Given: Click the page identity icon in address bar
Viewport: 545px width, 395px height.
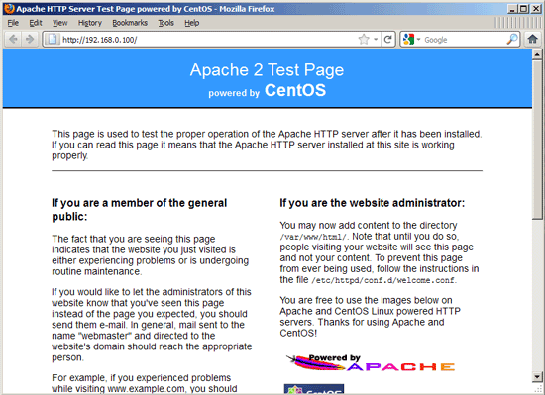Looking at the screenshot, I should pyautogui.click(x=53, y=39).
